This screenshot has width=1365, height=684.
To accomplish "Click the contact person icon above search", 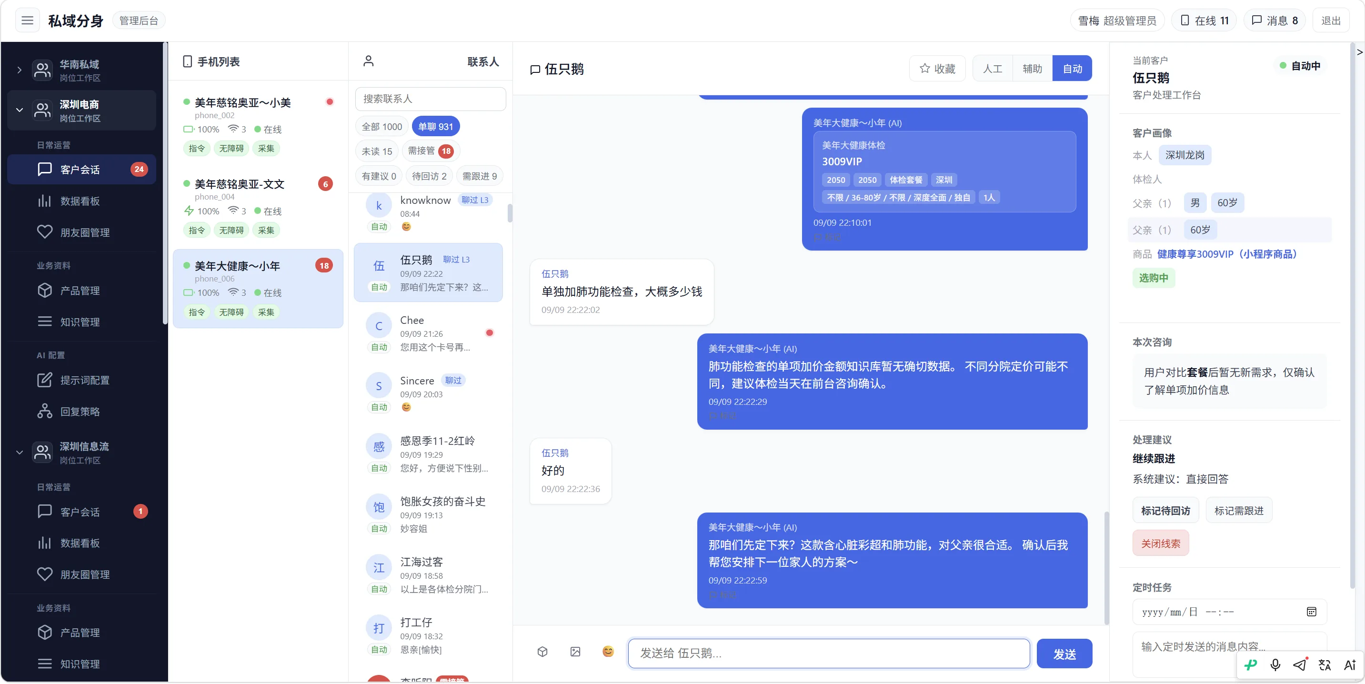I will point(368,61).
